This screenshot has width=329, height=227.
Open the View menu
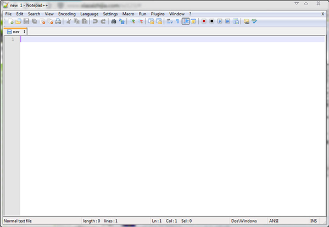coord(49,14)
